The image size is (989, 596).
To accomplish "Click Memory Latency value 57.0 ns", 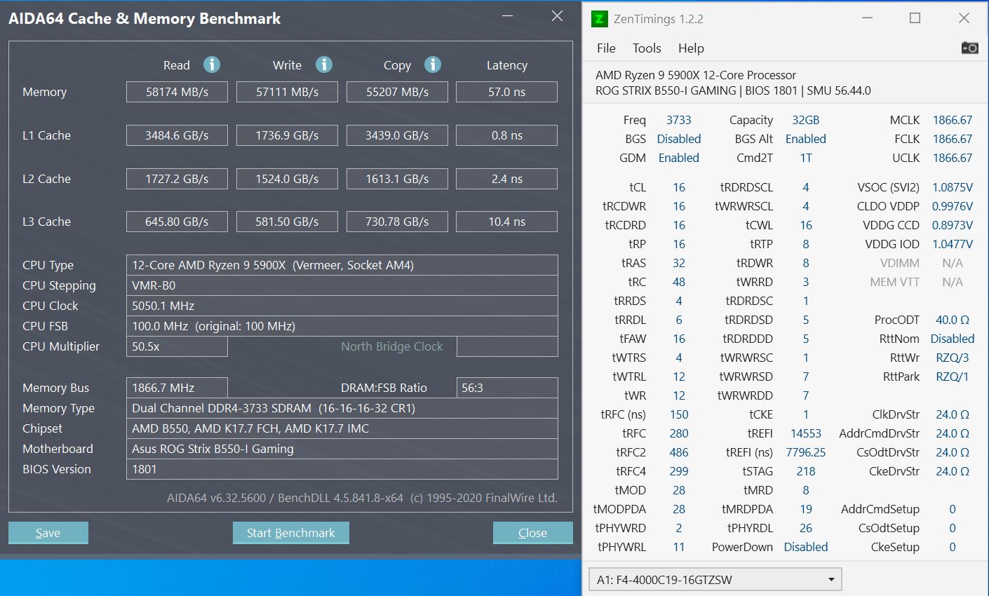I will pos(507,92).
